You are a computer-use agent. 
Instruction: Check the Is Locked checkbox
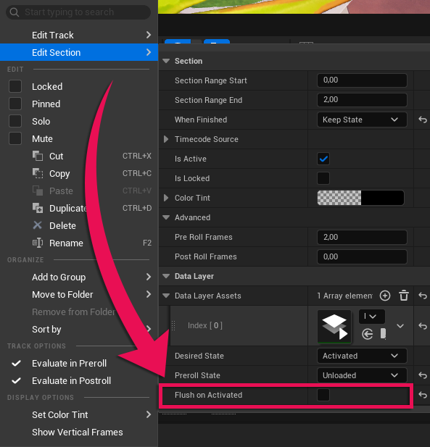(x=323, y=178)
